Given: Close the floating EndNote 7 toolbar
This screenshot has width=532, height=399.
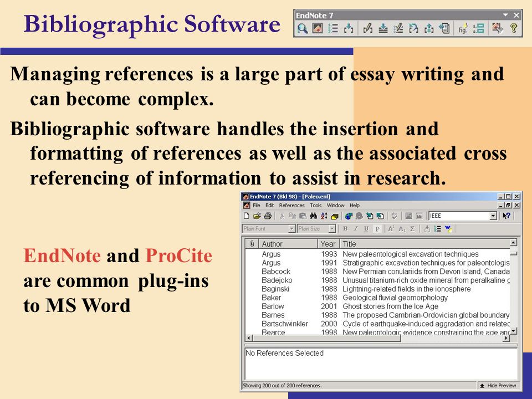Looking at the screenshot, I should pyautogui.click(x=516, y=16).
